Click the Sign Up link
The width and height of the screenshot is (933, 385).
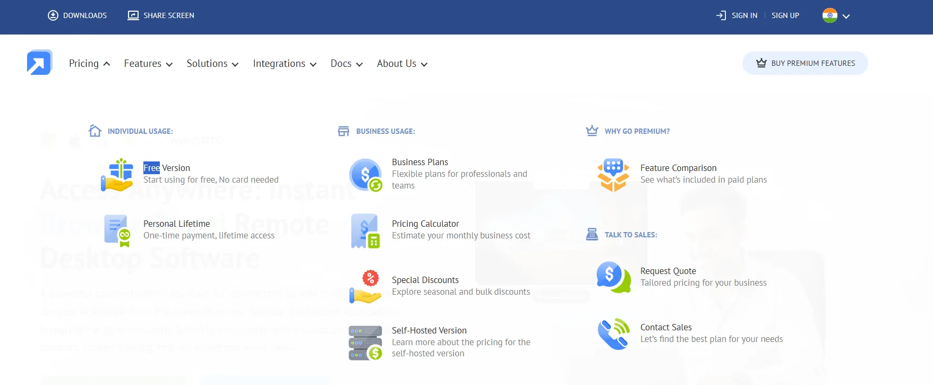[785, 15]
